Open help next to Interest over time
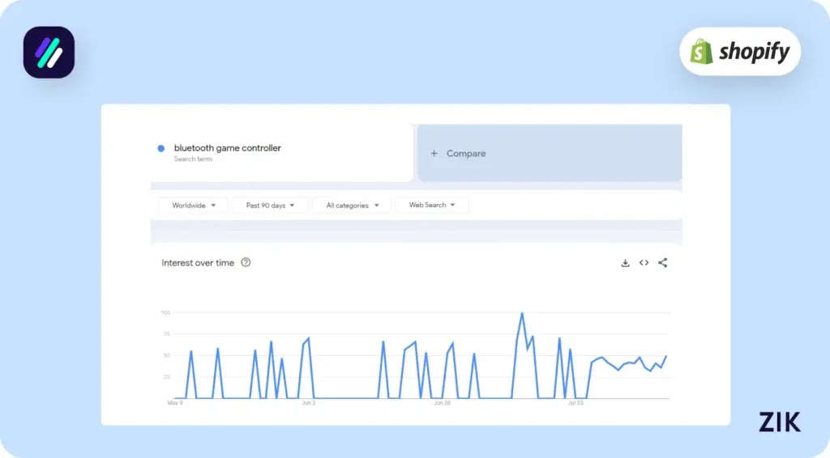Viewport: 830px width, 458px height. [x=246, y=262]
